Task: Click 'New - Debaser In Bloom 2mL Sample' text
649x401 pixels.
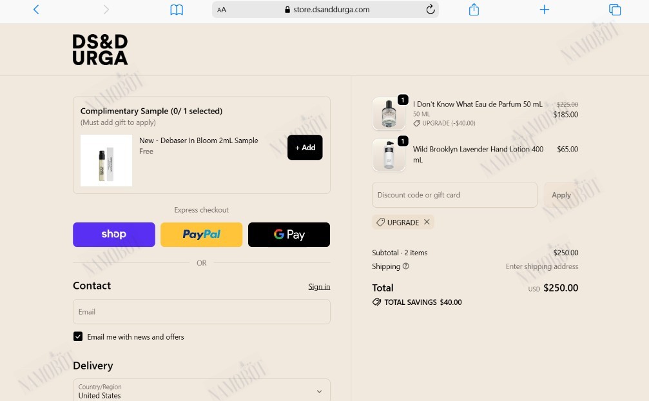Action: [x=199, y=141]
